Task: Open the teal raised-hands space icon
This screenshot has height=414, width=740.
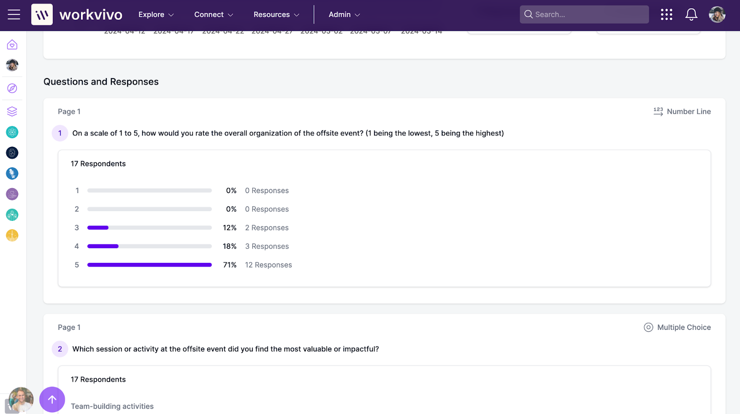Action: coord(12,215)
